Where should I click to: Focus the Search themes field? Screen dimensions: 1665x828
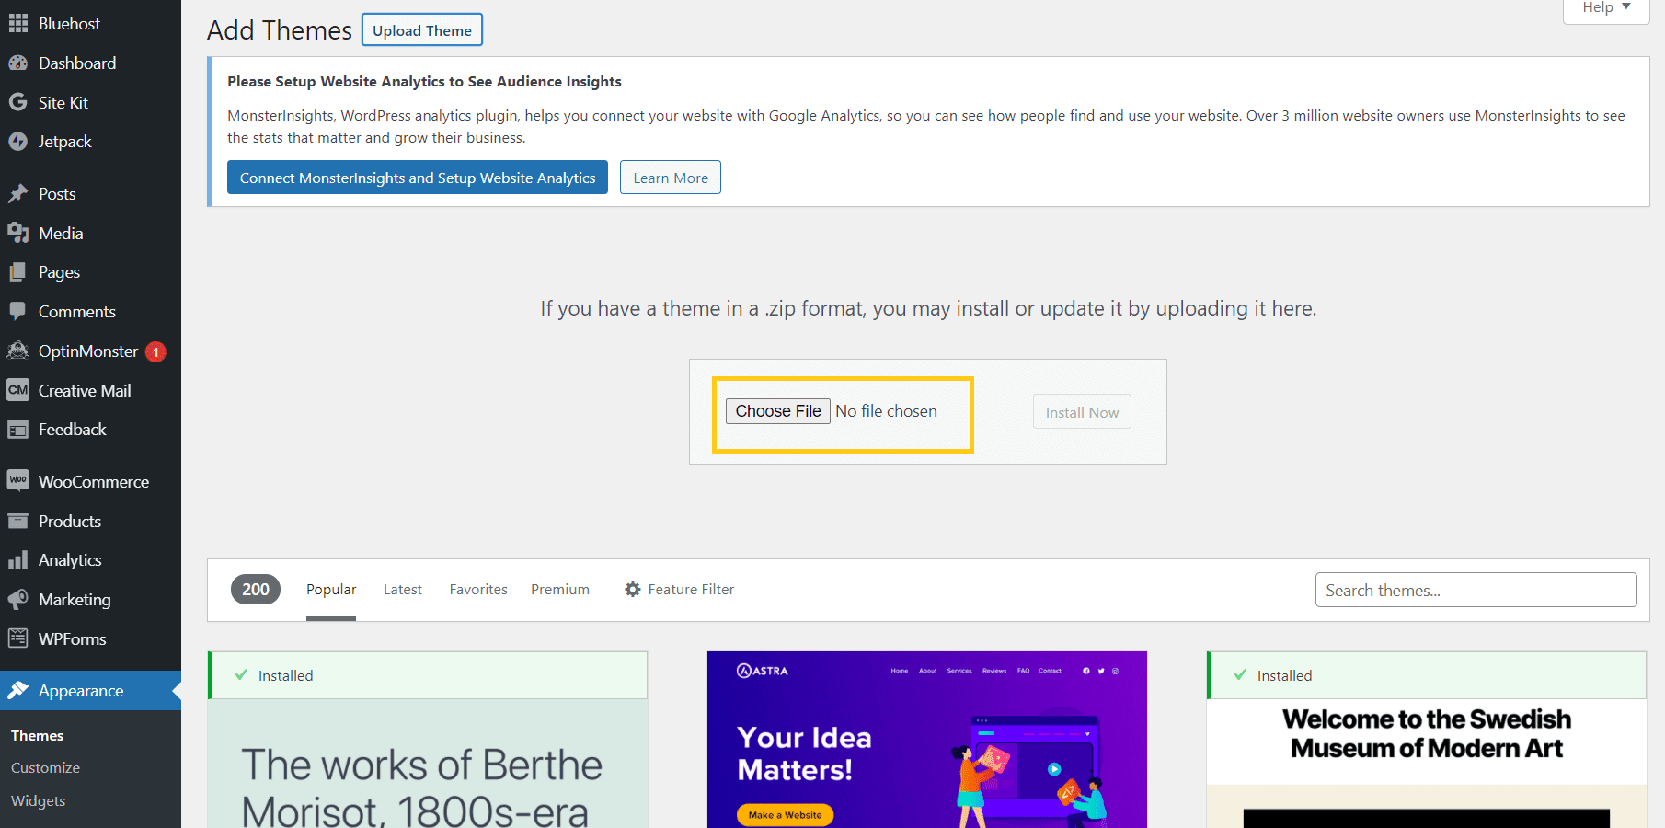[1476, 590]
